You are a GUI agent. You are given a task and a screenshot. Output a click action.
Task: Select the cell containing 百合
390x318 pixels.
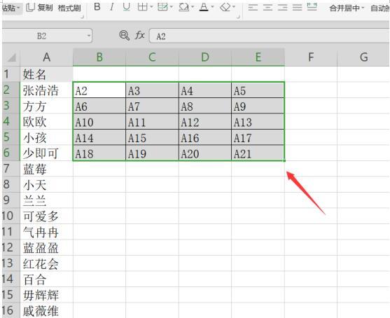pyautogui.click(x=46, y=279)
